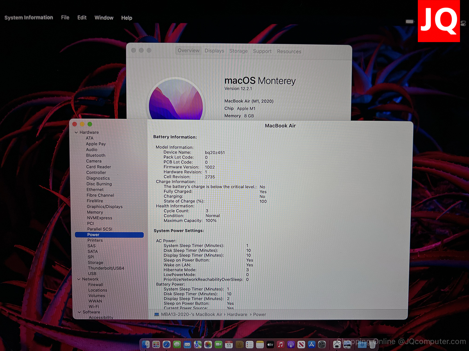Select Graphics/Displays in sidebar
This screenshot has width=469, height=351.
tap(105, 207)
